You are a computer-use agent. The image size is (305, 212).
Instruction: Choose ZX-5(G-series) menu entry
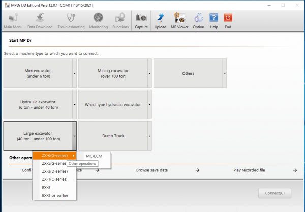(x=54, y=163)
